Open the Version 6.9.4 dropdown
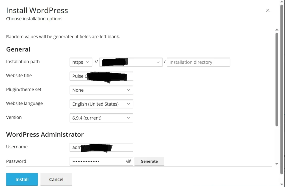 pos(101,118)
